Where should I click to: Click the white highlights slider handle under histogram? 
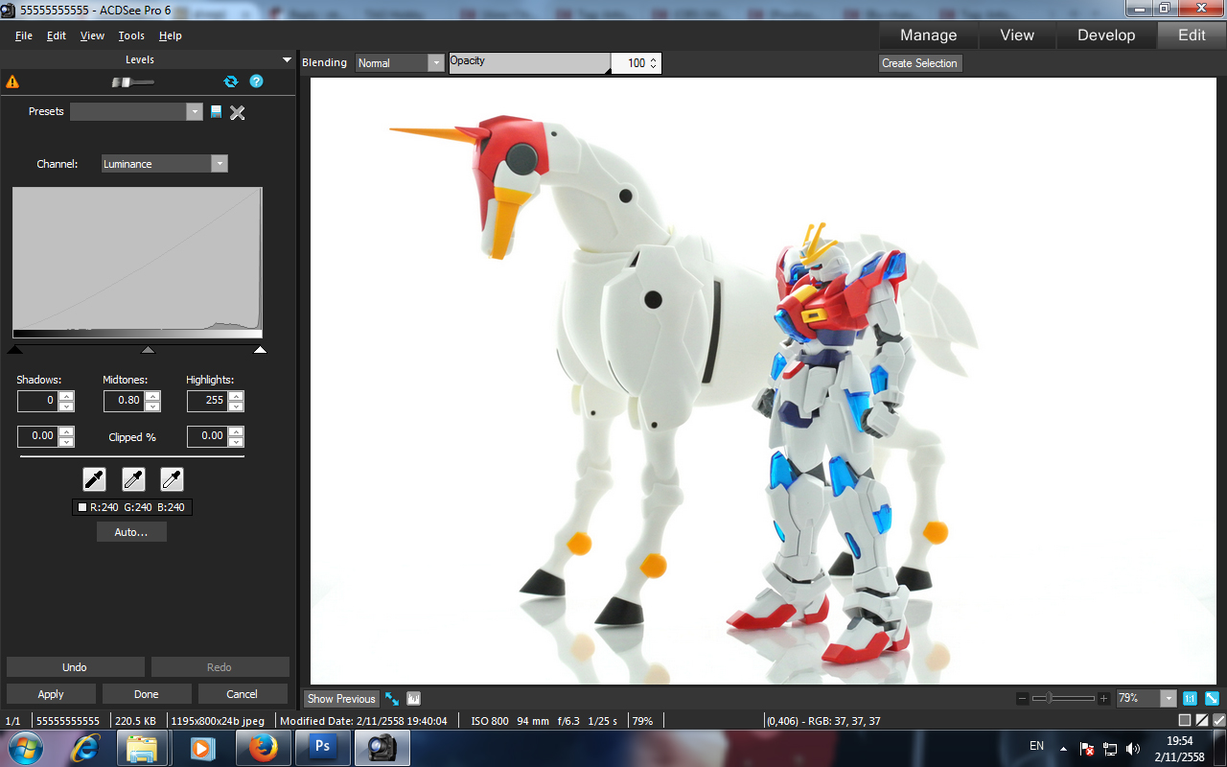coord(260,349)
